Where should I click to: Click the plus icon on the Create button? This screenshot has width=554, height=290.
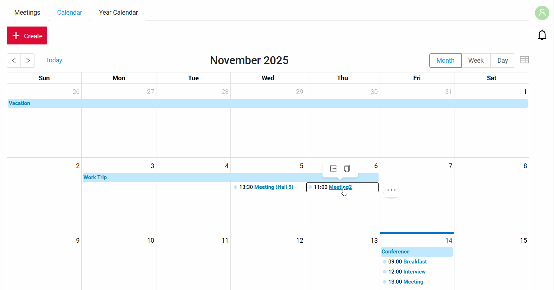[x=16, y=35]
